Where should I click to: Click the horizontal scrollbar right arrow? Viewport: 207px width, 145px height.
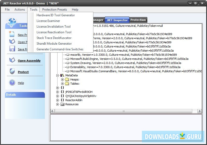[x=199, y=111]
